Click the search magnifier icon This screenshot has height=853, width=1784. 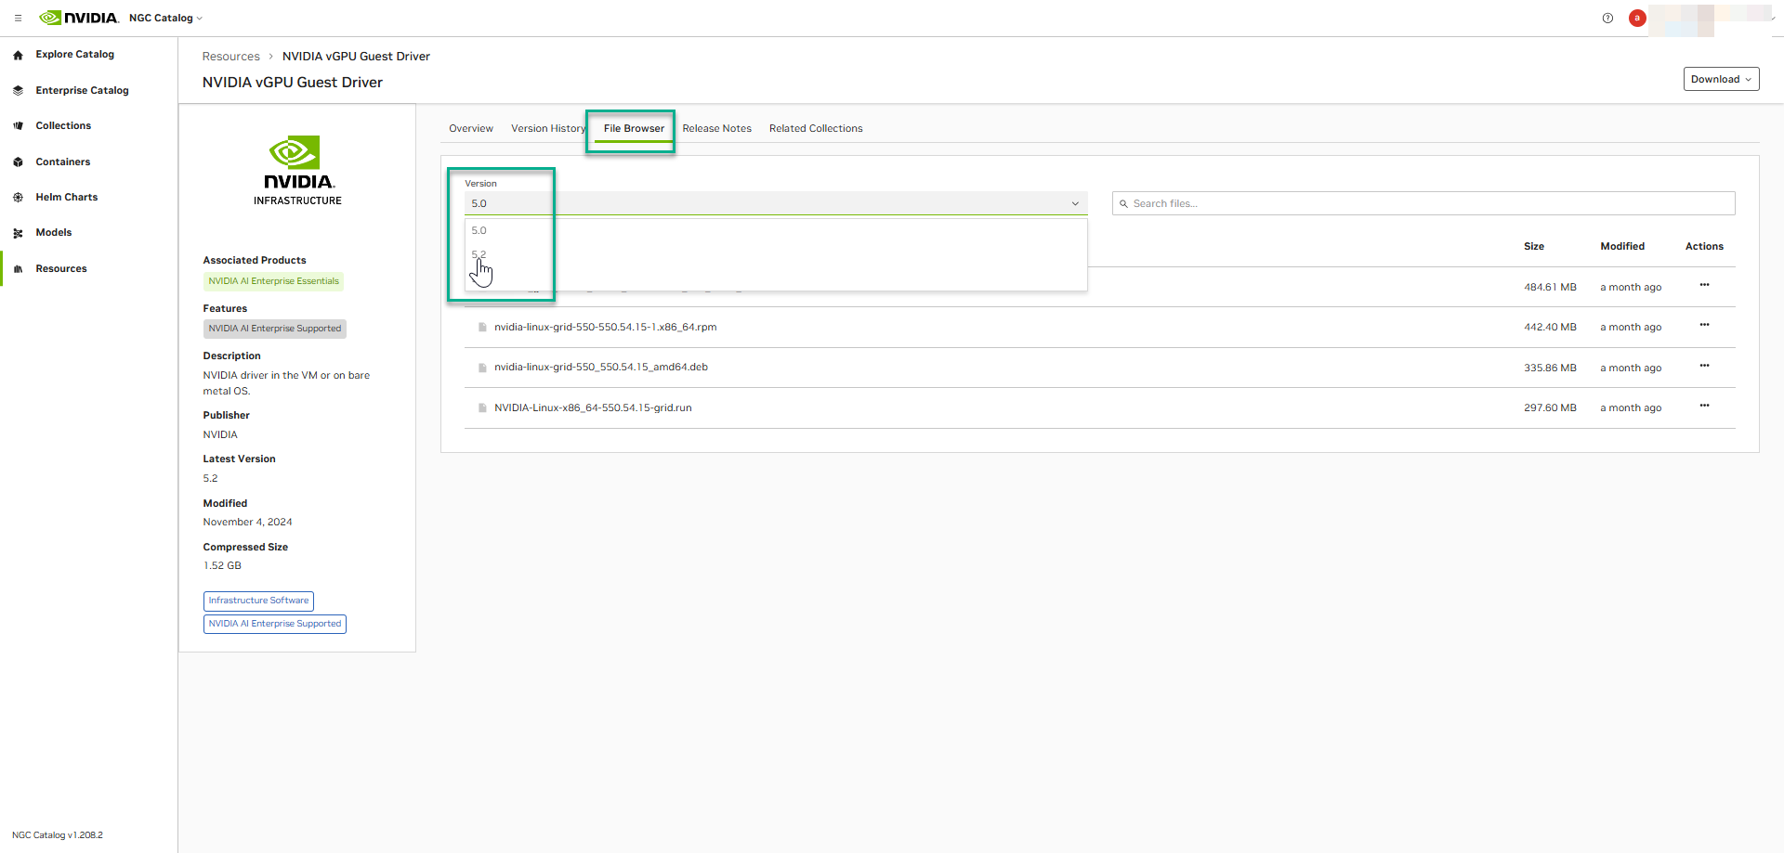(x=1123, y=204)
